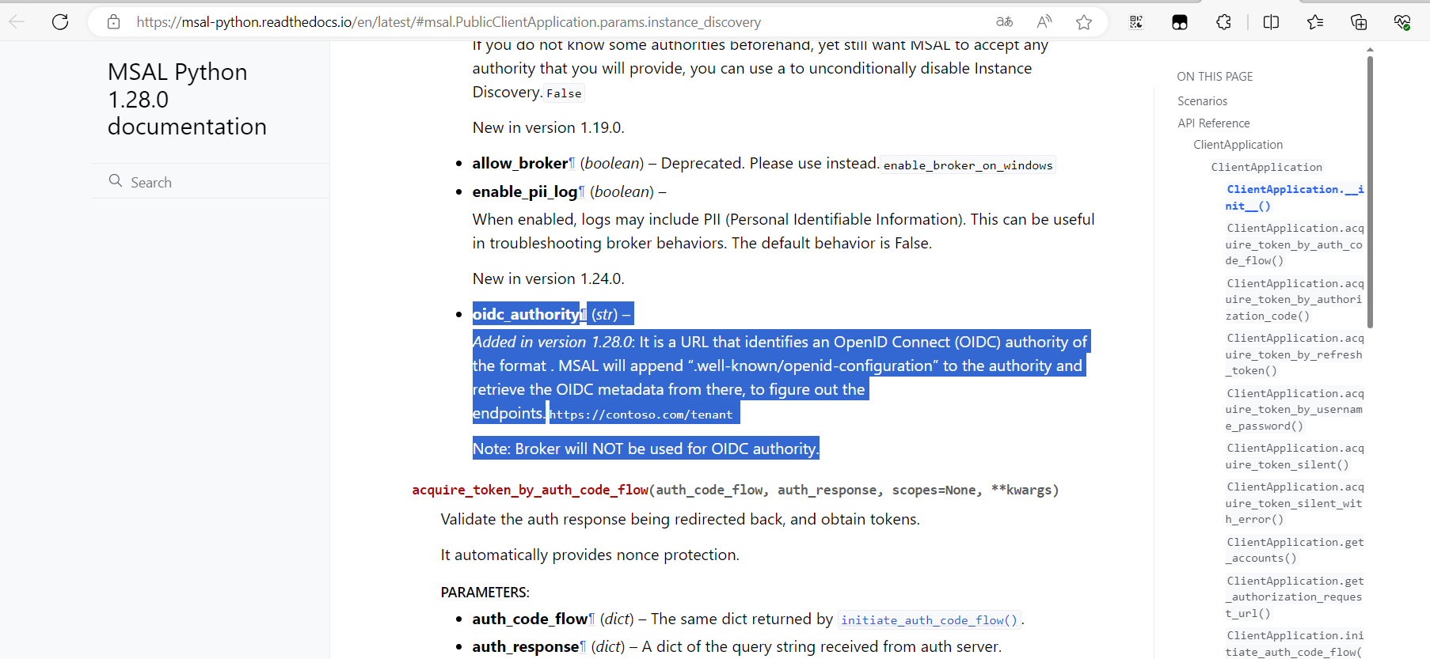
Task: Follow the initiate_auth_code_flow() link in text
Action: click(930, 620)
